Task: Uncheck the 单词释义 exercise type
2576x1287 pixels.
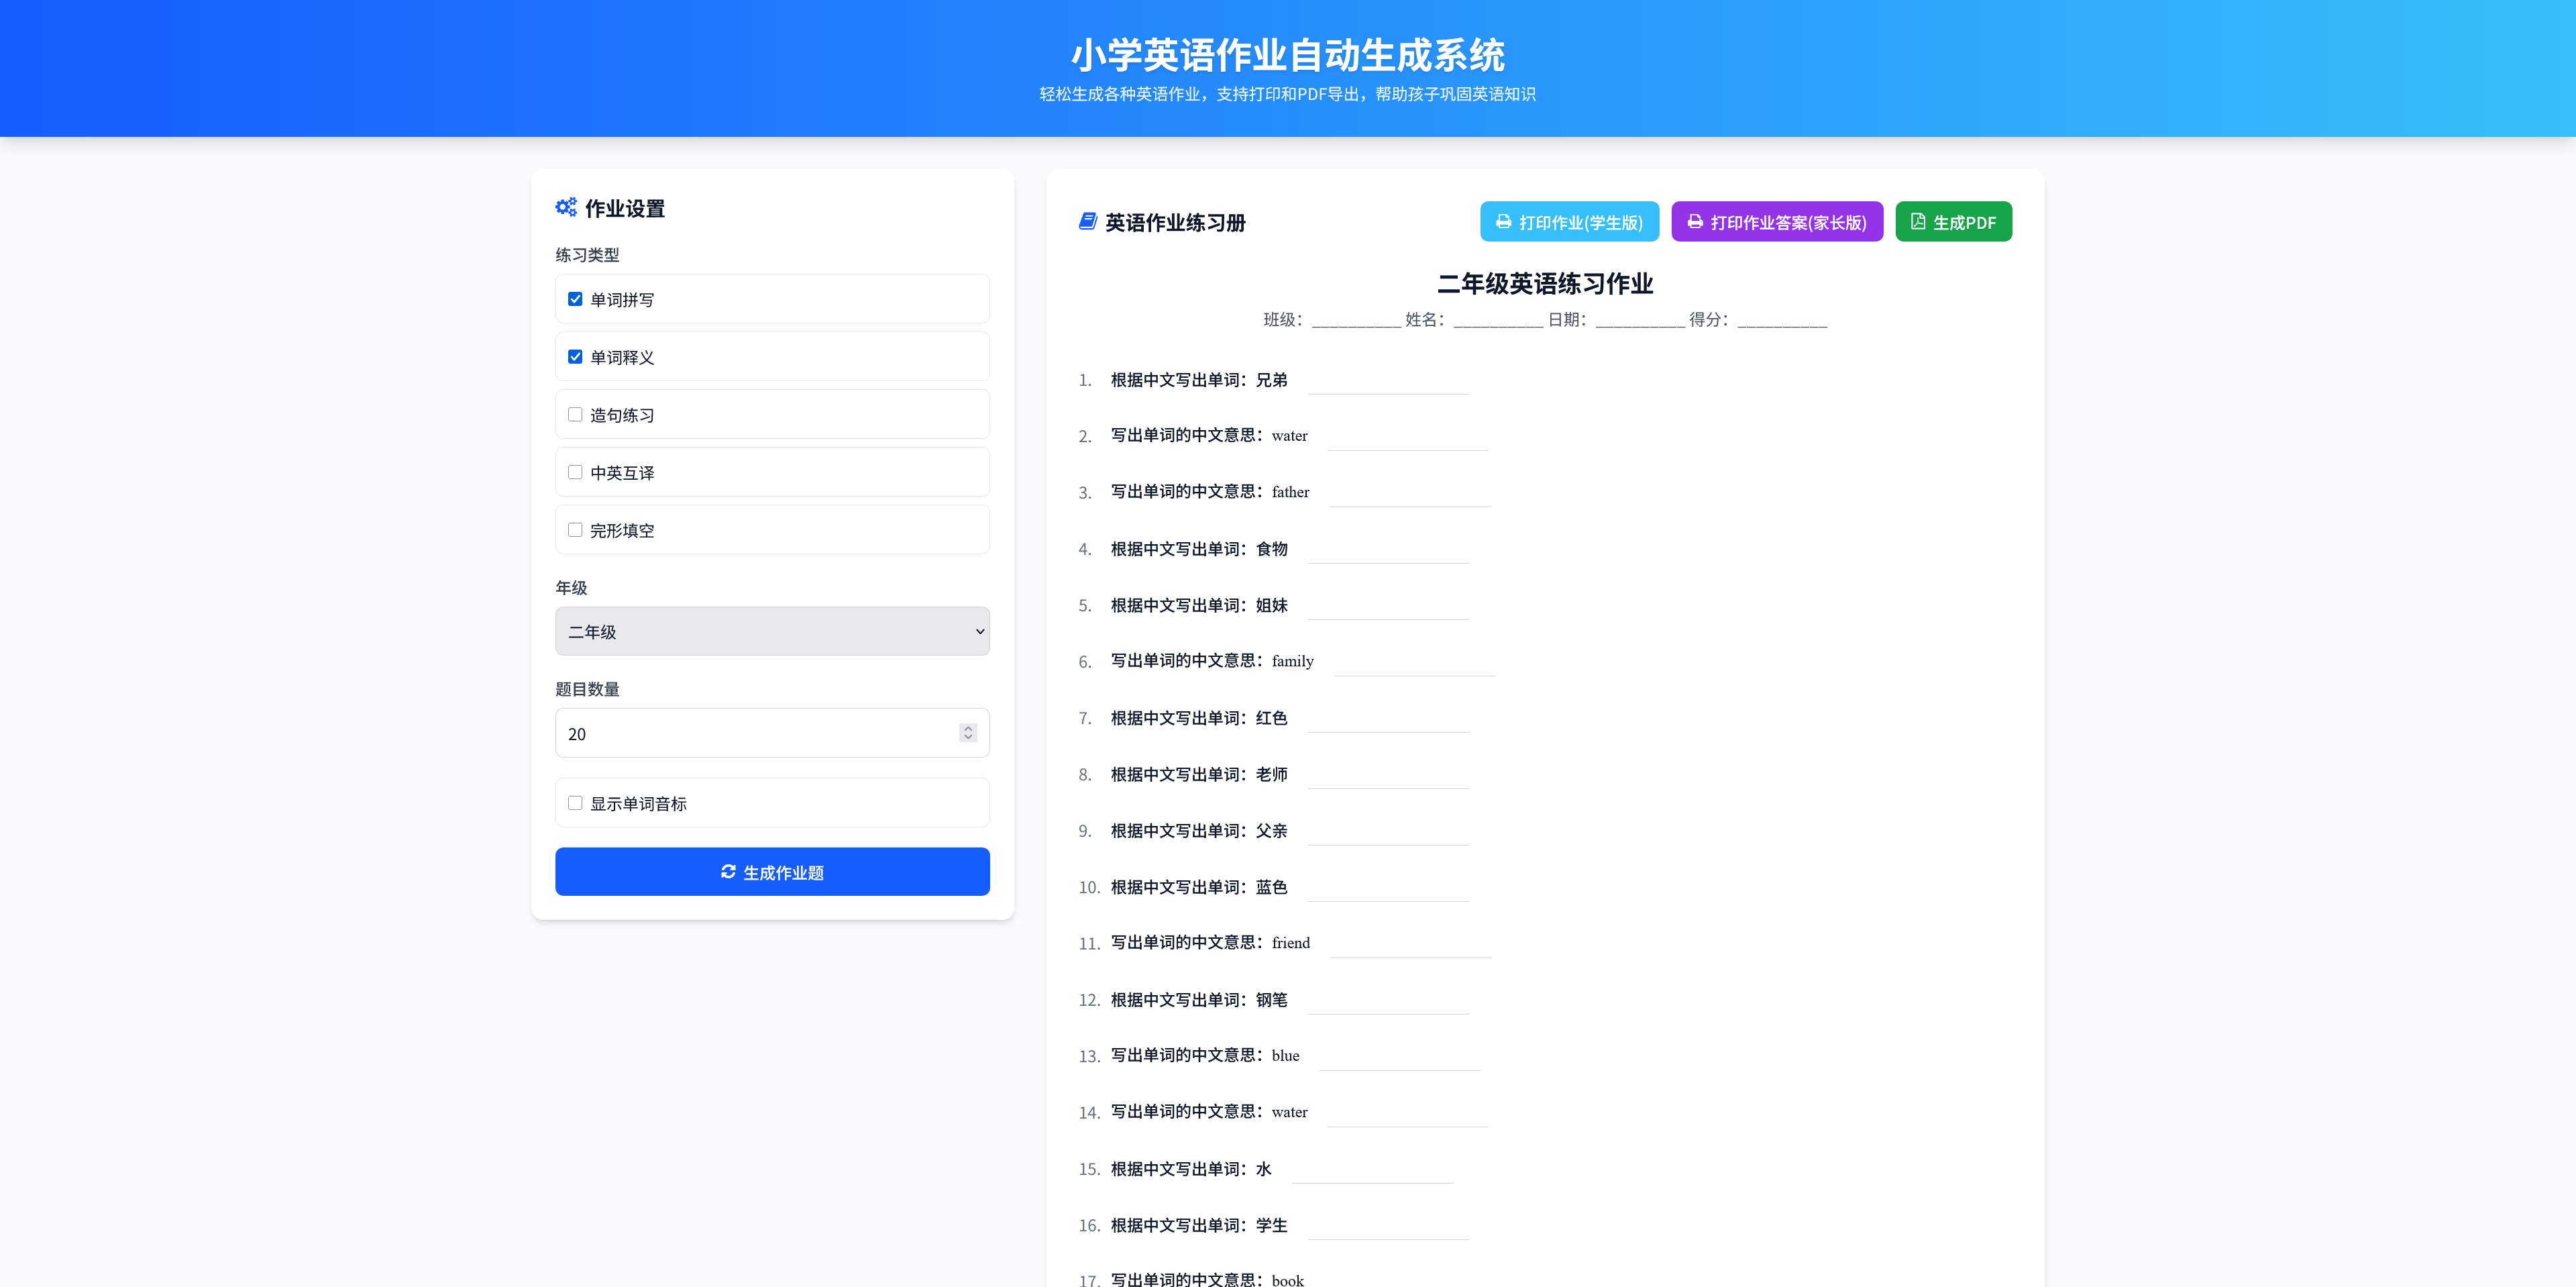Action: click(575, 356)
